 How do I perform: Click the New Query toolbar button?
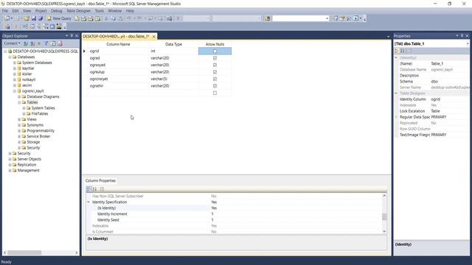pyautogui.click(x=59, y=18)
